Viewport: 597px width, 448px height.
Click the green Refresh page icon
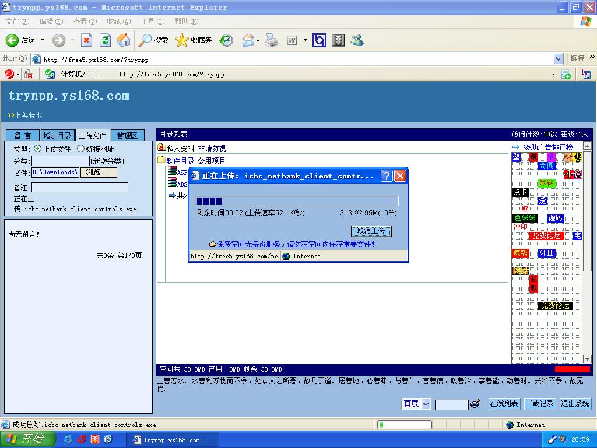click(105, 40)
